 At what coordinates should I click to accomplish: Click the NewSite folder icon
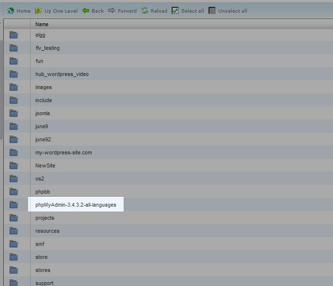[13, 166]
